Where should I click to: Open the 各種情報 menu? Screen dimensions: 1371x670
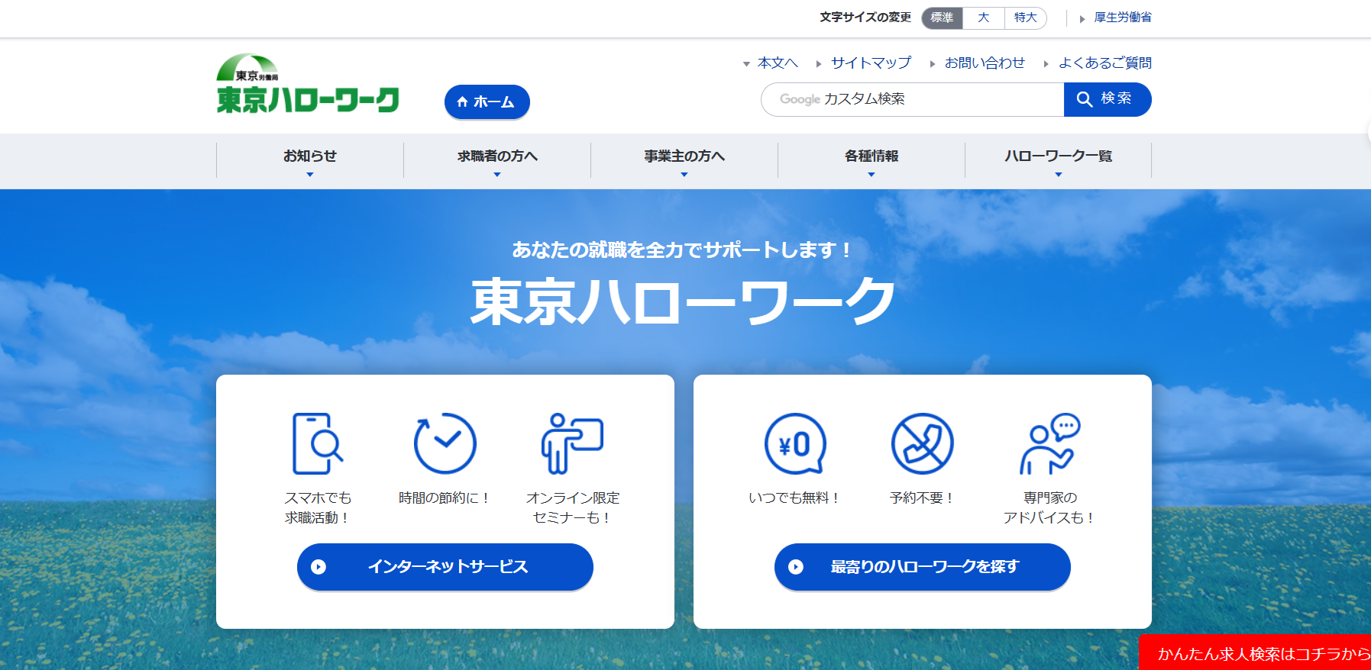point(871,160)
